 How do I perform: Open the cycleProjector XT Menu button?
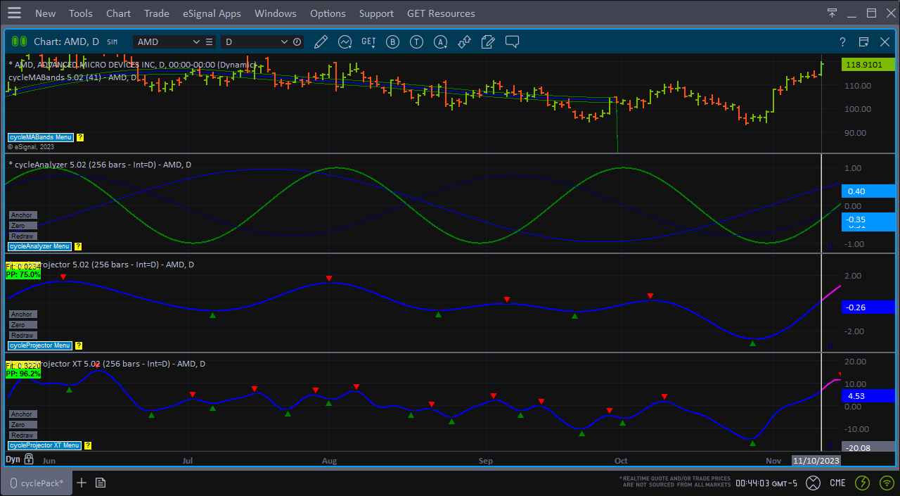coord(45,445)
